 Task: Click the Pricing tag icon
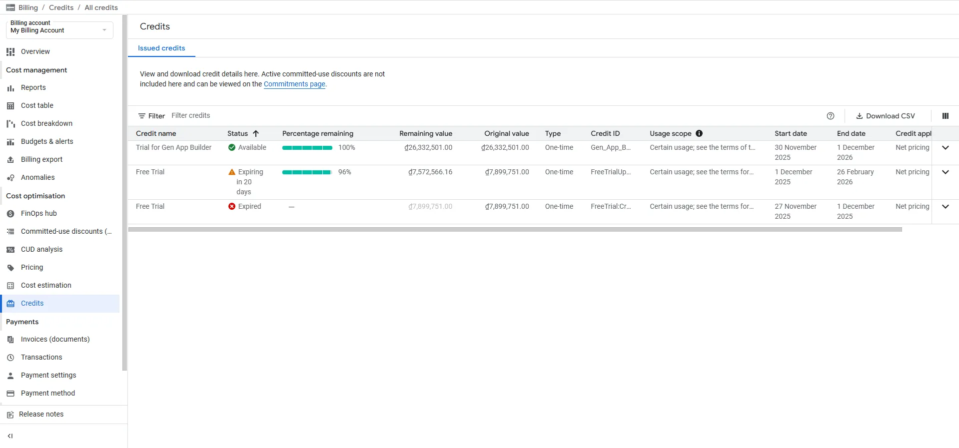pyautogui.click(x=10, y=268)
